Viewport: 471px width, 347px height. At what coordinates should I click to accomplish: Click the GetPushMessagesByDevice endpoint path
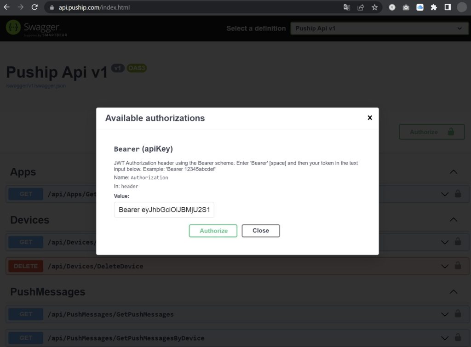point(126,338)
